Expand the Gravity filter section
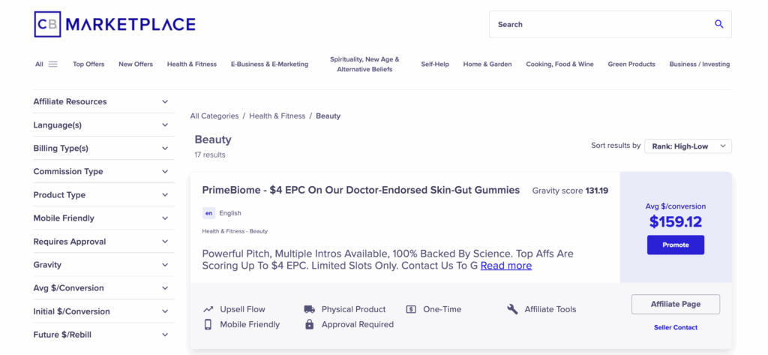The height and width of the screenshot is (355, 768). coord(101,265)
